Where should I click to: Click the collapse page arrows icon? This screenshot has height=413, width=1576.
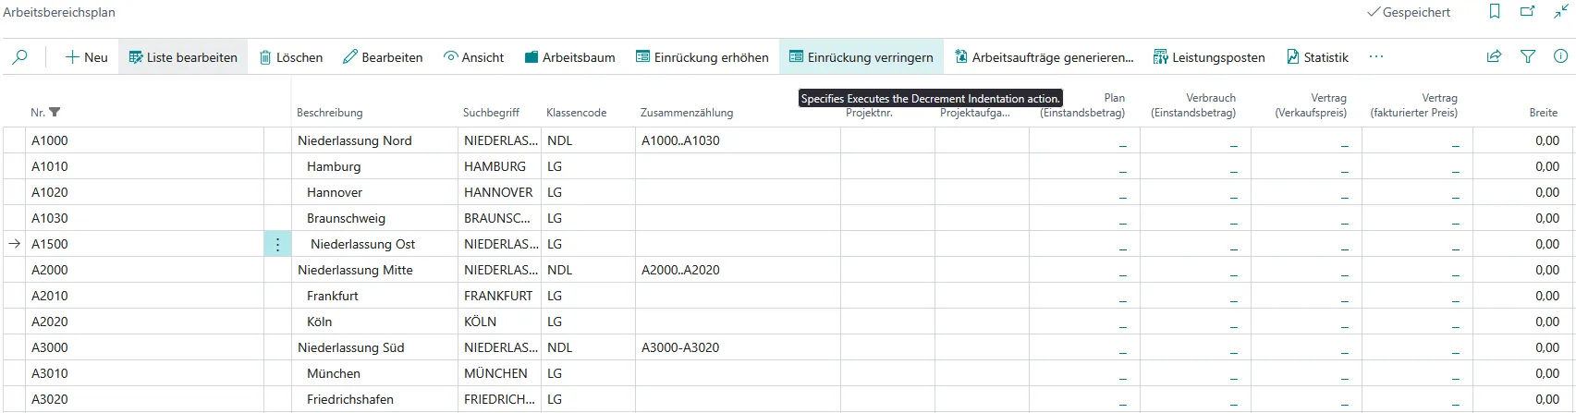pos(1561,12)
